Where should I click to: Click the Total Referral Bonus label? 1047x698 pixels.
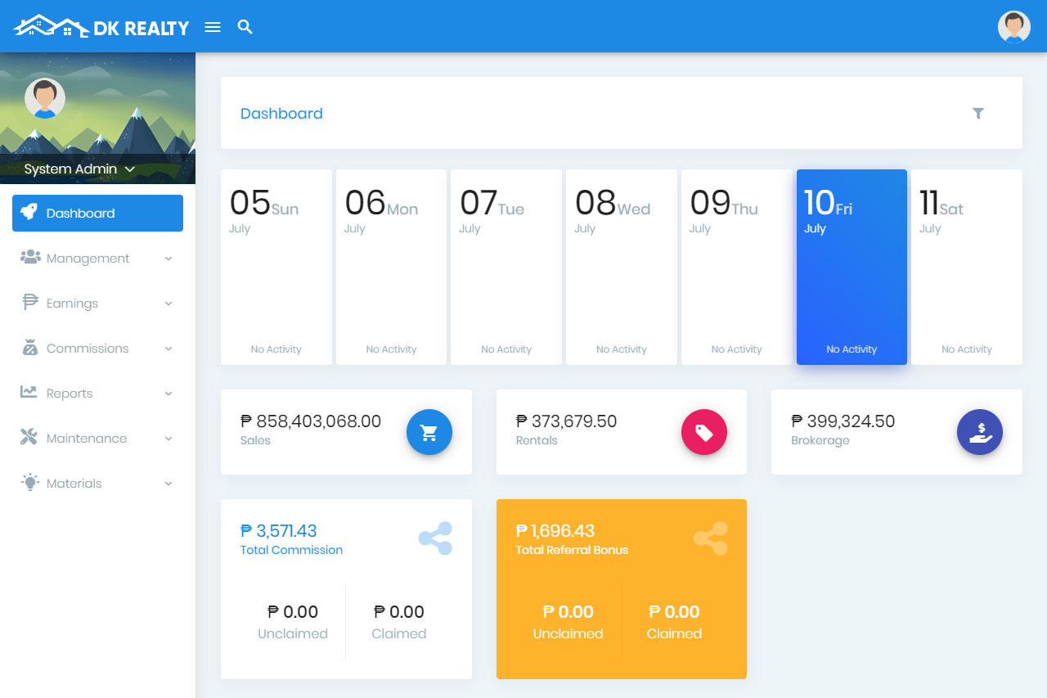click(572, 550)
